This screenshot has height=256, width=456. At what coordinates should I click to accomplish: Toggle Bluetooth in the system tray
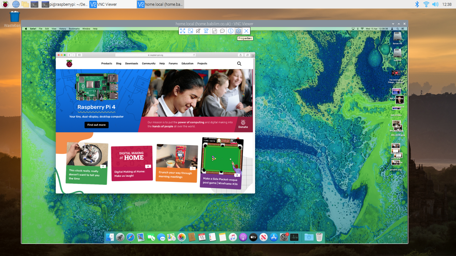tap(418, 5)
